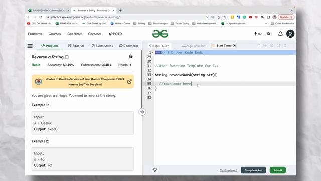Viewport: 321px width, 181px height.
Task: Bookmark this page with the star icon
Action: [x=225, y=17]
